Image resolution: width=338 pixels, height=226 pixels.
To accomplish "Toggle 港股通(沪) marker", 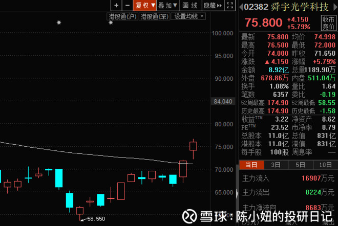I will point(123,16).
